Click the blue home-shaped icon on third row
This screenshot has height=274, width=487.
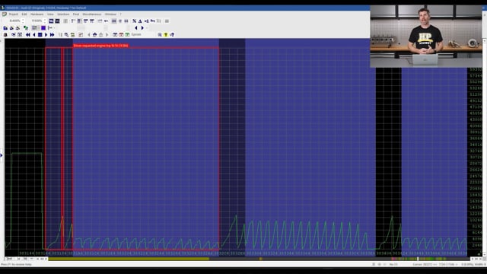pyautogui.click(x=94, y=35)
